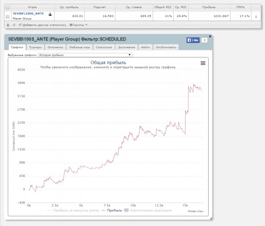Open the 5EVBB\100S_ANTE player link
This screenshot has width=265, height=226.
28,14
